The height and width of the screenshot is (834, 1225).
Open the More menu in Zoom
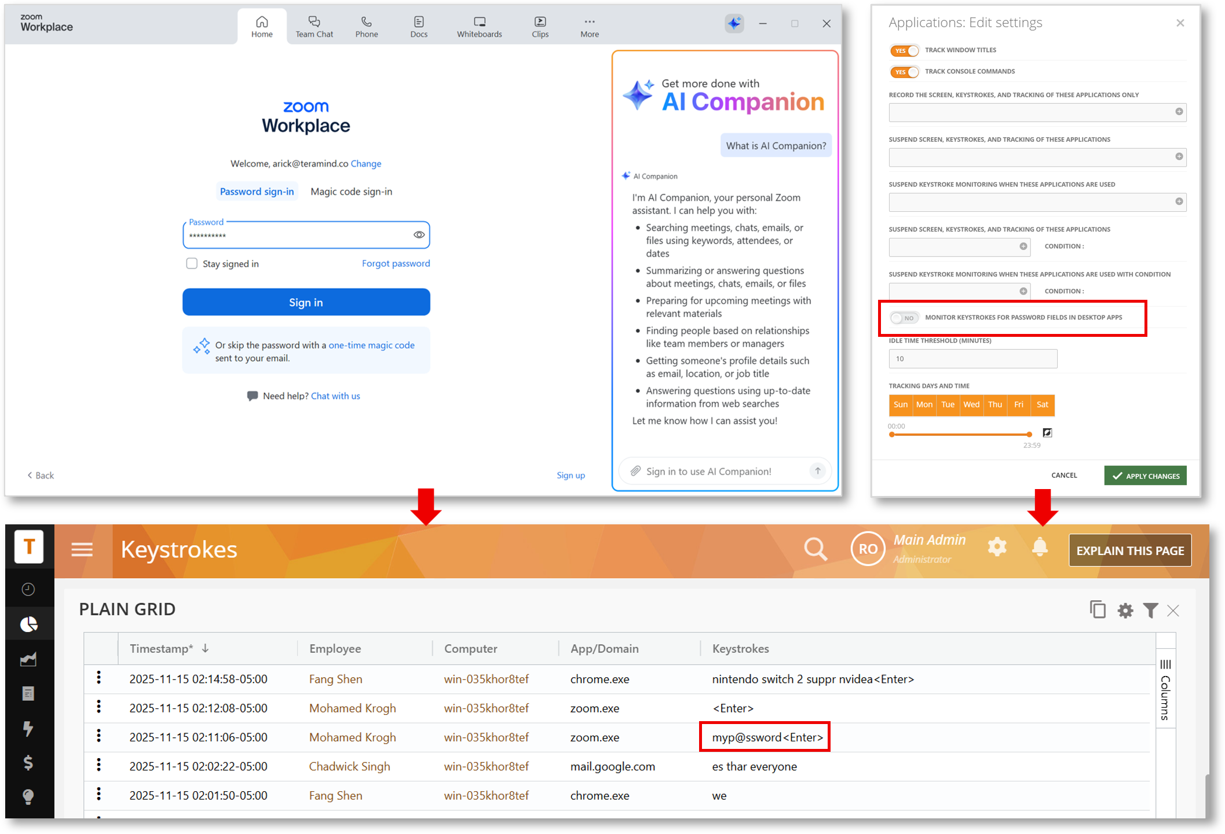pos(589,27)
